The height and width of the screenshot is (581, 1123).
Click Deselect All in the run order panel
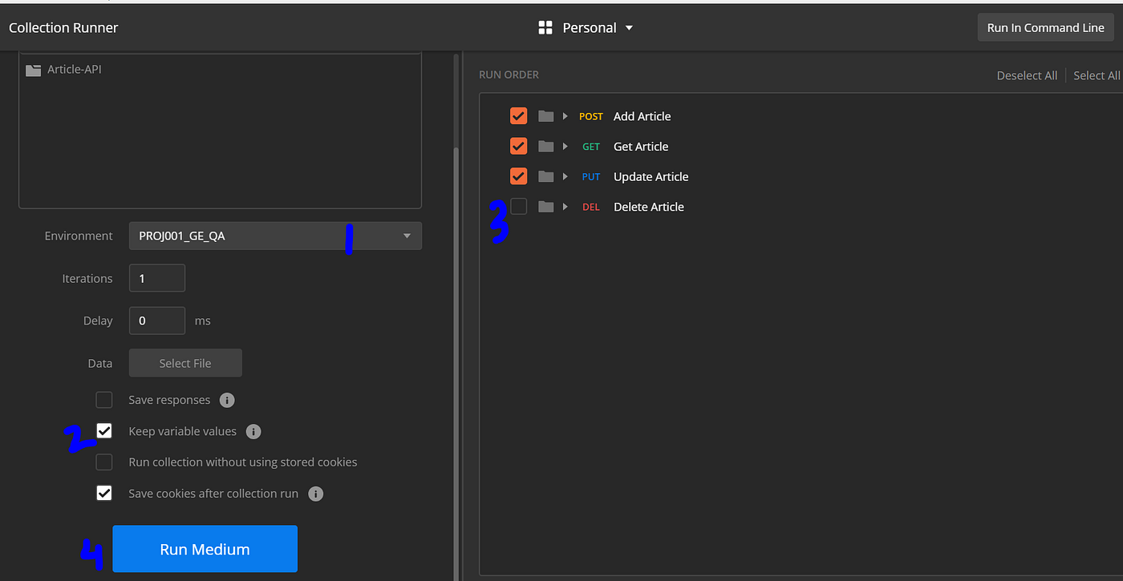1027,75
